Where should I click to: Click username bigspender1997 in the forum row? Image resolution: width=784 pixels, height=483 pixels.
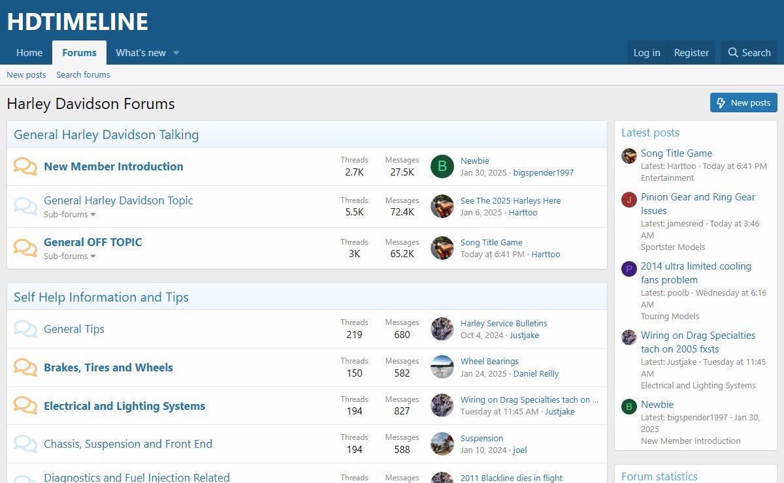(544, 173)
